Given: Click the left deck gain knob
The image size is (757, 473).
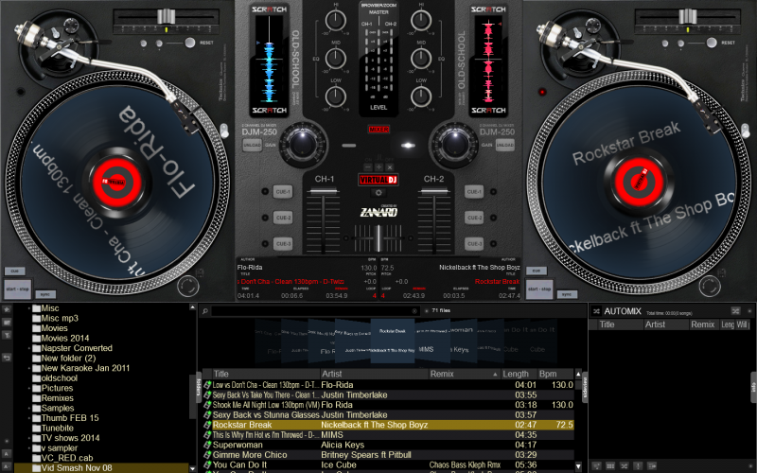Looking at the screenshot, I should 303,145.
